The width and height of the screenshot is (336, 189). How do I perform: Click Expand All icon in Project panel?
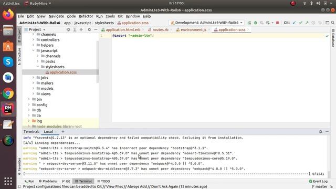pos(75,29)
